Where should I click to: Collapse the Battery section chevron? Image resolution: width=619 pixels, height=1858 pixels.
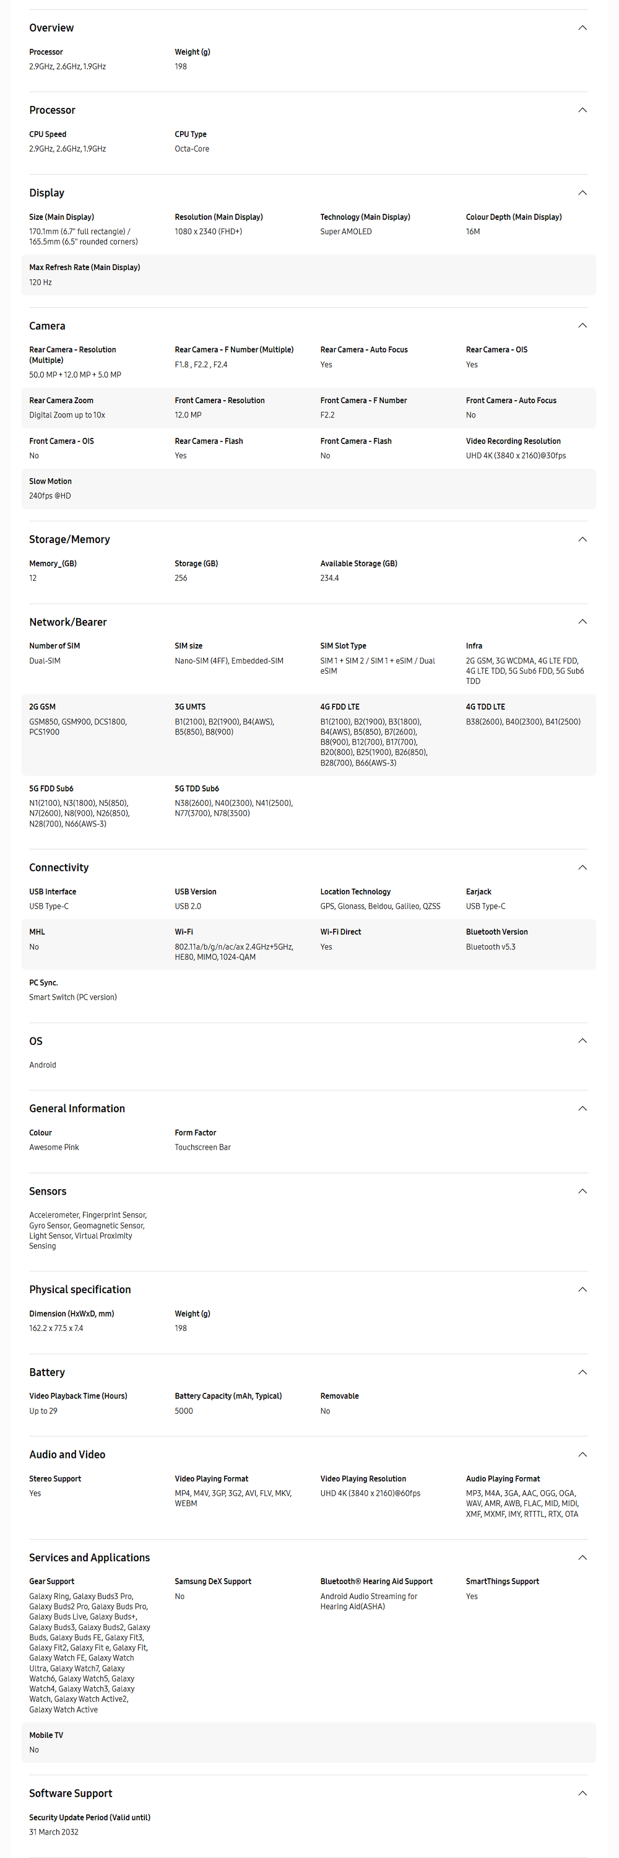pos(582,1372)
